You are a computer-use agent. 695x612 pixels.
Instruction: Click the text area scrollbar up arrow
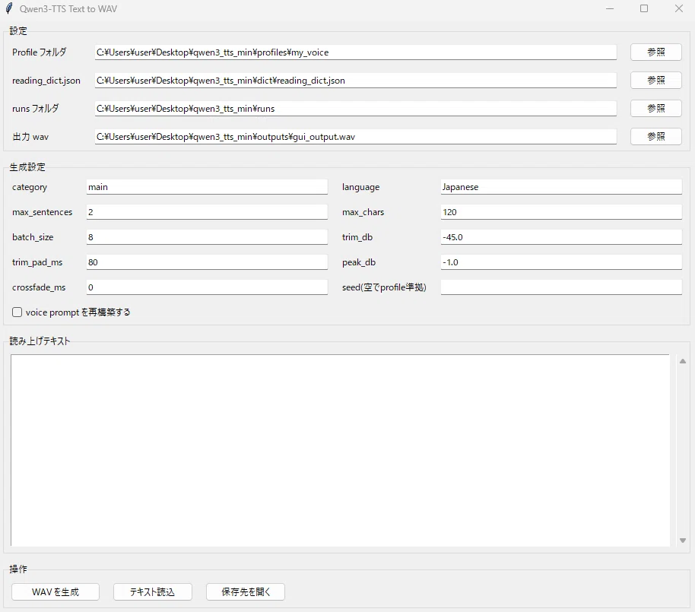pos(683,361)
